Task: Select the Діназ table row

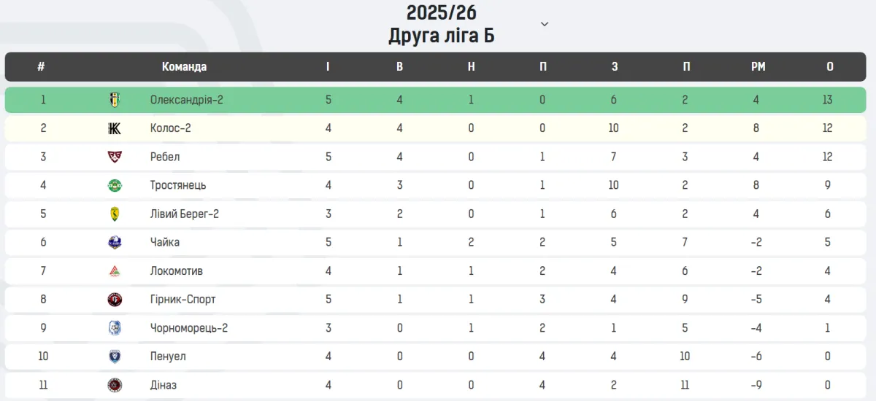Action: tap(438, 385)
